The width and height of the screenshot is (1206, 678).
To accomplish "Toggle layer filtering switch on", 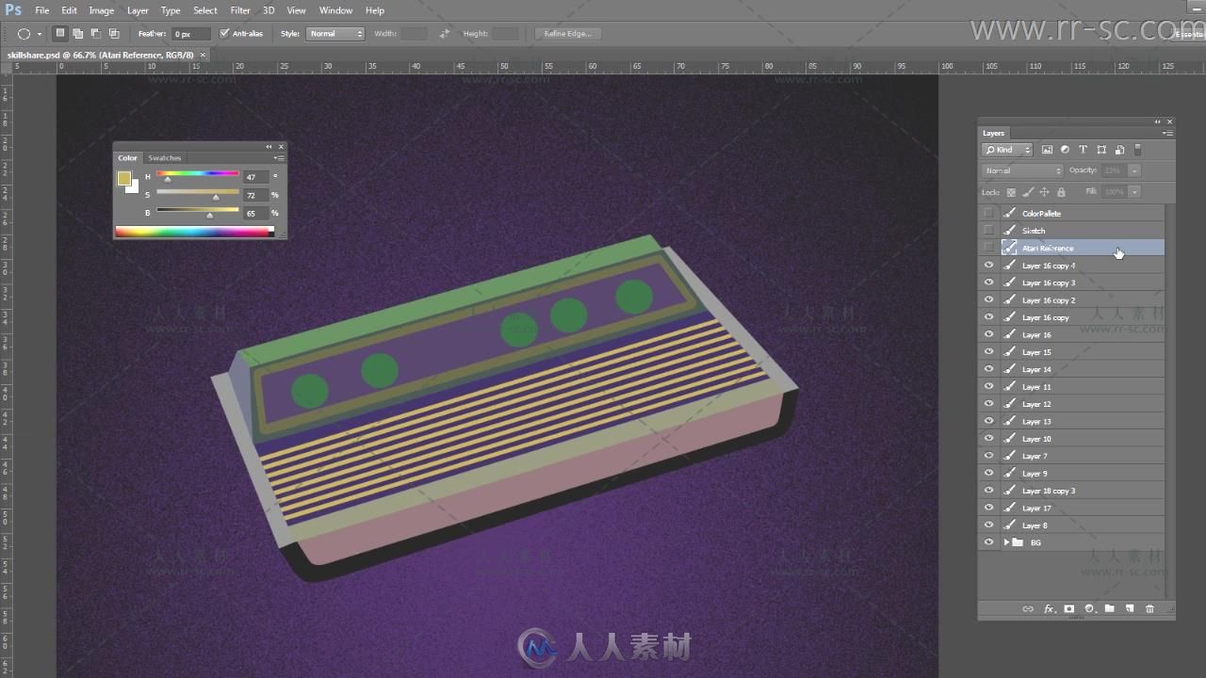I will (x=1137, y=150).
